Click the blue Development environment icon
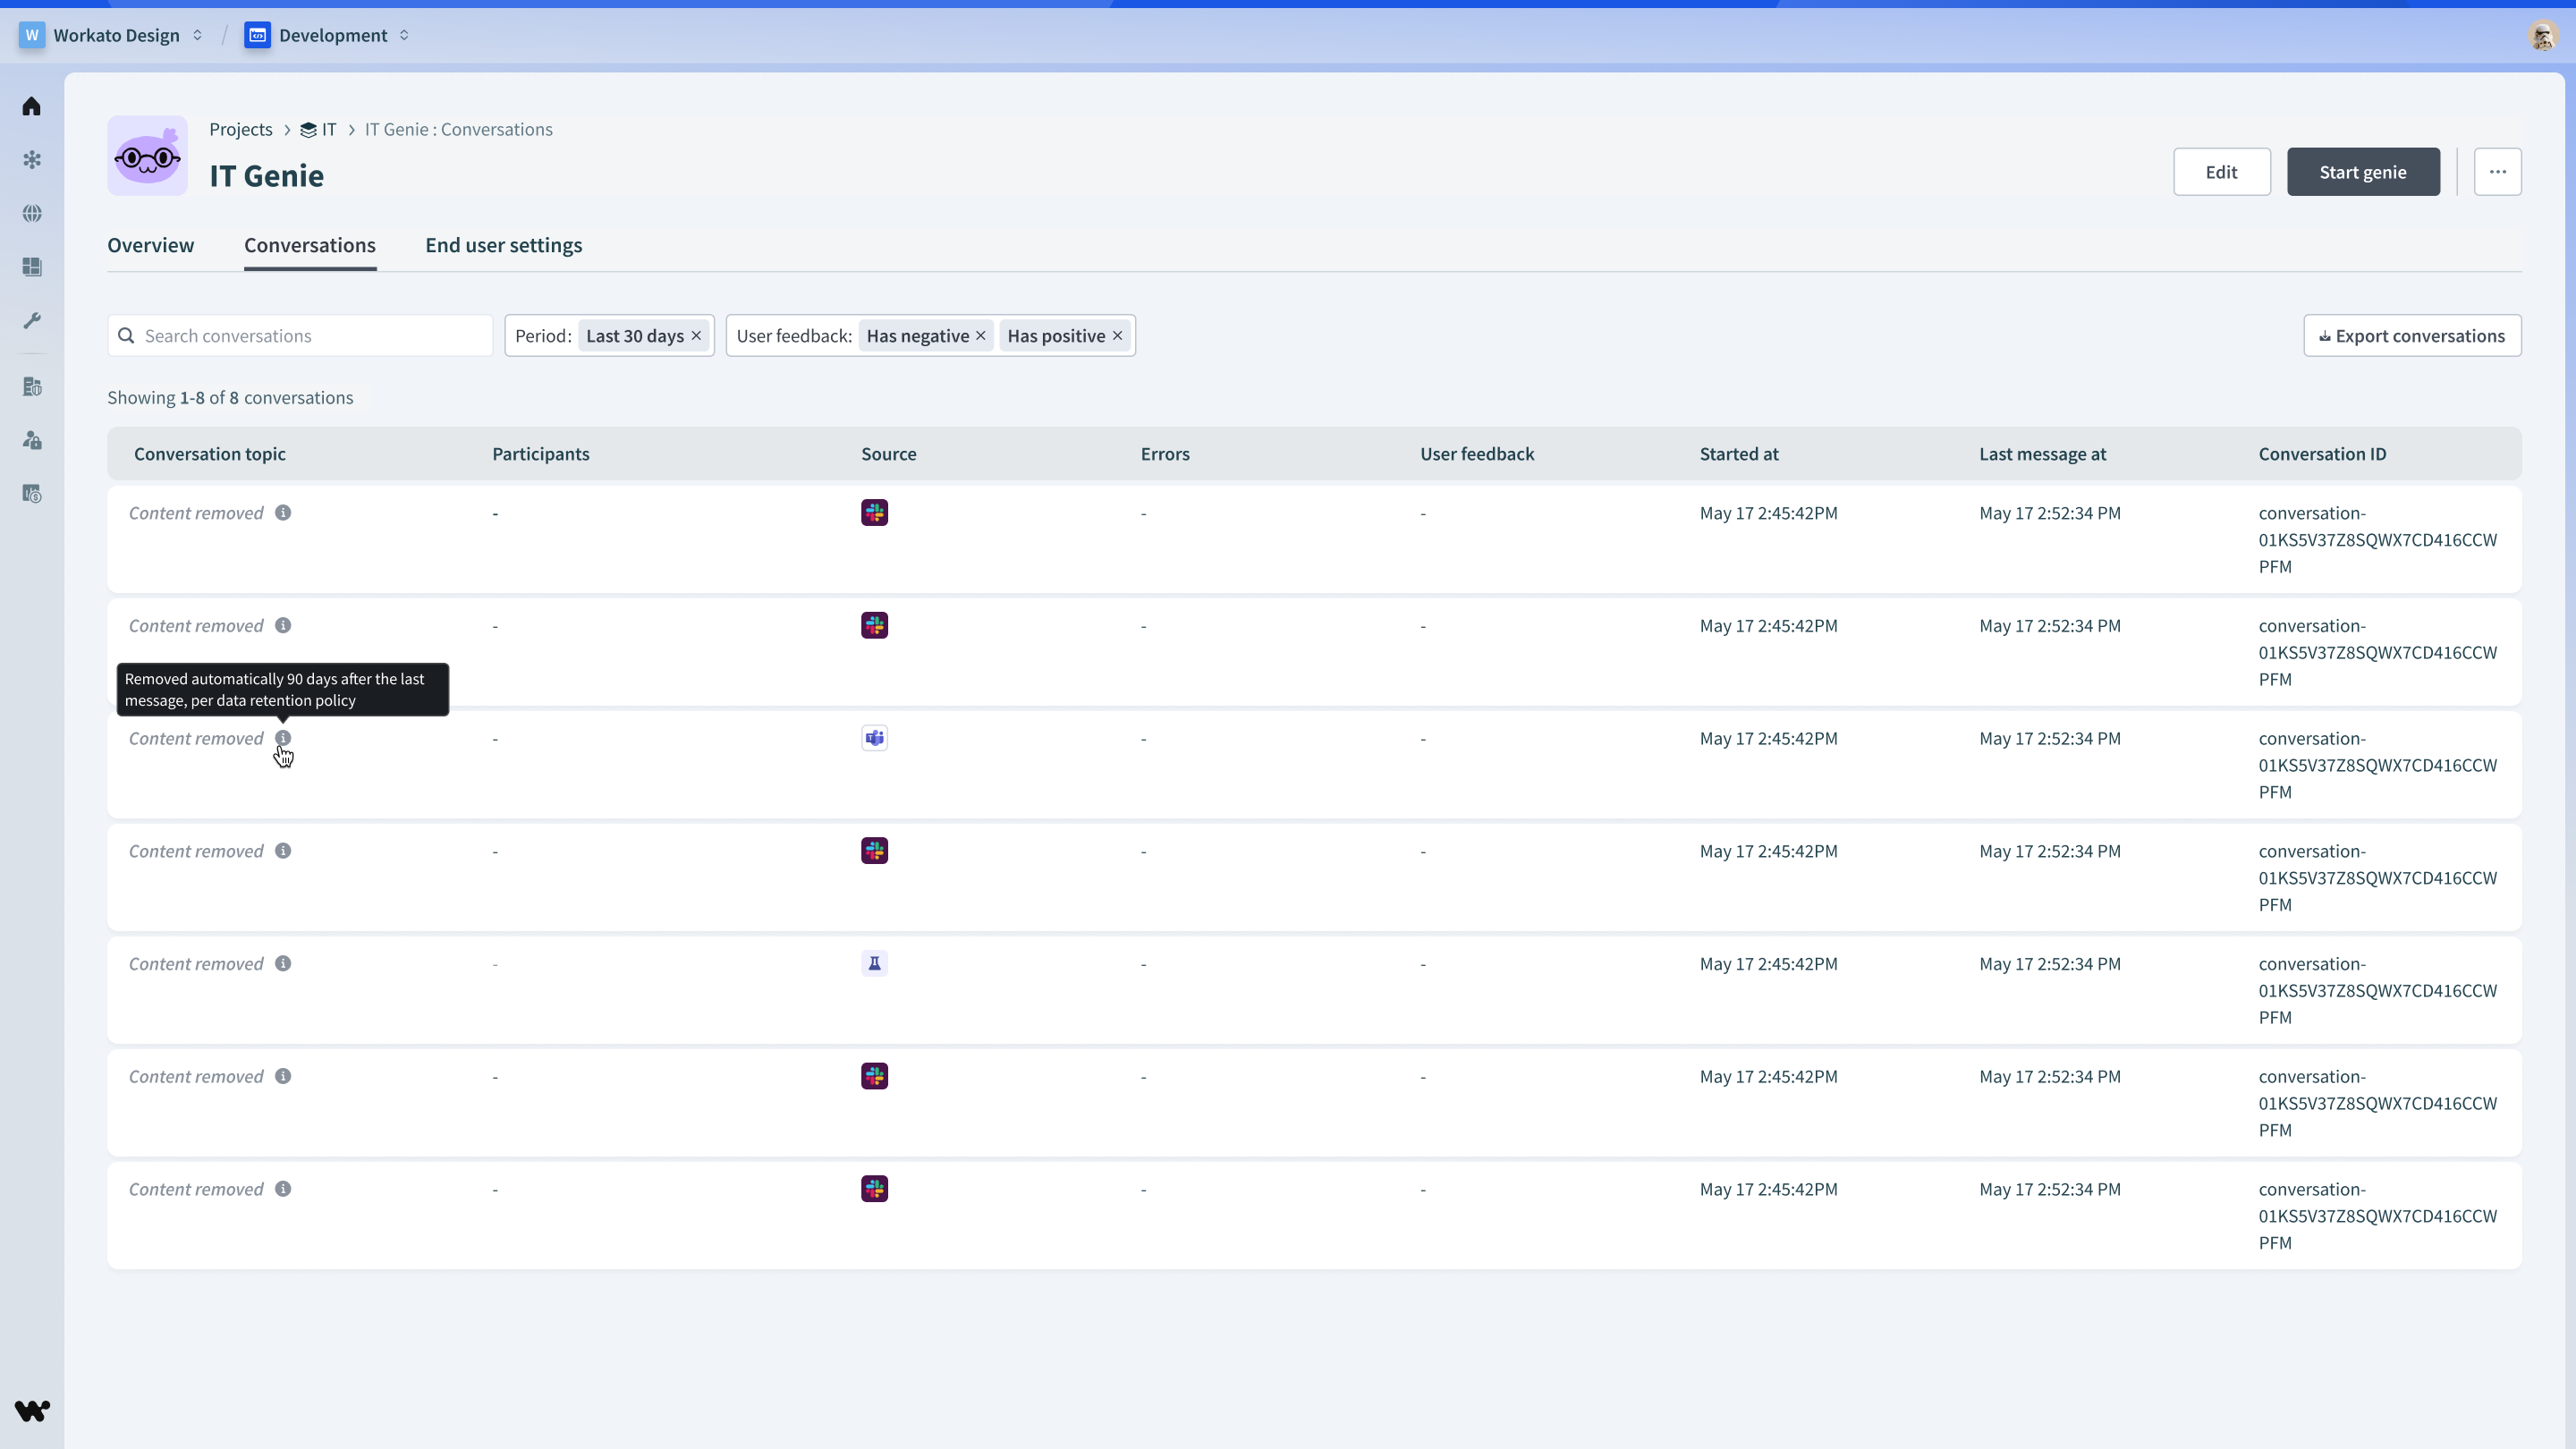 (x=257, y=35)
